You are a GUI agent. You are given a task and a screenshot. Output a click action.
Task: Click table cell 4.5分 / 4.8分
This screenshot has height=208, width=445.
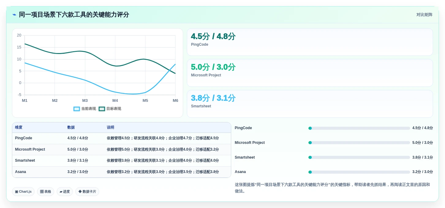78,138
